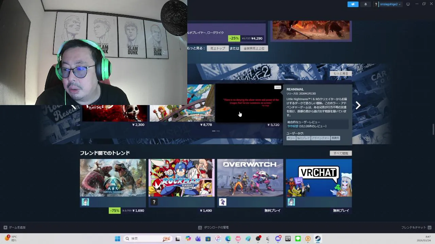The width and height of the screenshot is (435, 244).
Task: Open Steam announcements megaphone button
Action: tap(353, 4)
